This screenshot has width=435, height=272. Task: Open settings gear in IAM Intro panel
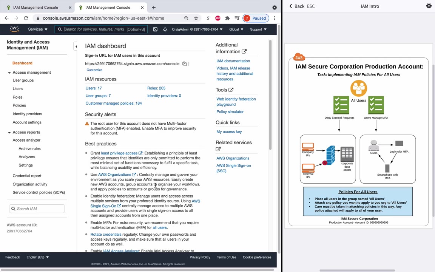429,6
